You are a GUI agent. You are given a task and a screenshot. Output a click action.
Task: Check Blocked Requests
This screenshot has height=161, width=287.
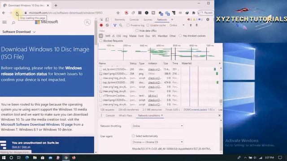[x=100, y=41]
